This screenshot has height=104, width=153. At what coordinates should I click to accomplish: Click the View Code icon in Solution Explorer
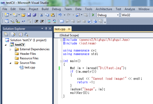click(x=21, y=34)
